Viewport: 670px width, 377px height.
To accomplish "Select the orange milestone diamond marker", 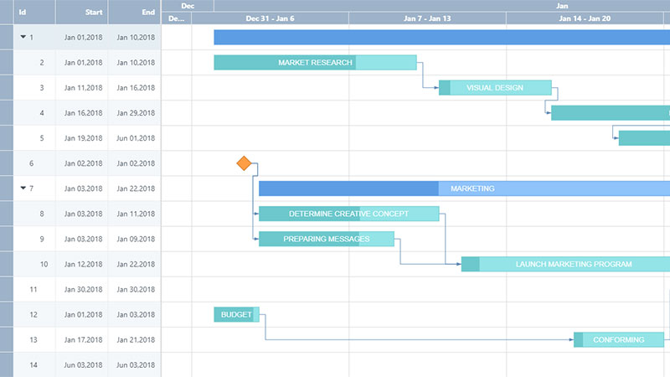I will point(244,163).
